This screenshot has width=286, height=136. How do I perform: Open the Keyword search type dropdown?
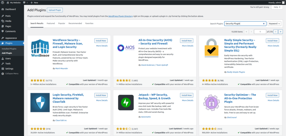274,24
